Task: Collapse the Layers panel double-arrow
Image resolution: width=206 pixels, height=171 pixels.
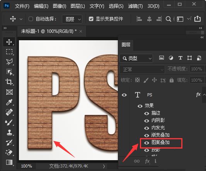Action: (202, 38)
